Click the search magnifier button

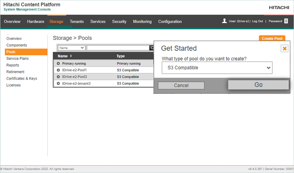coord(151,48)
